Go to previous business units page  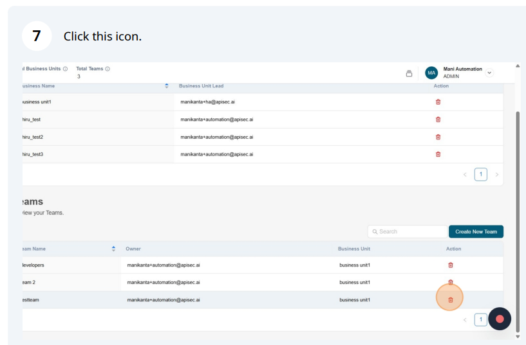(x=465, y=174)
